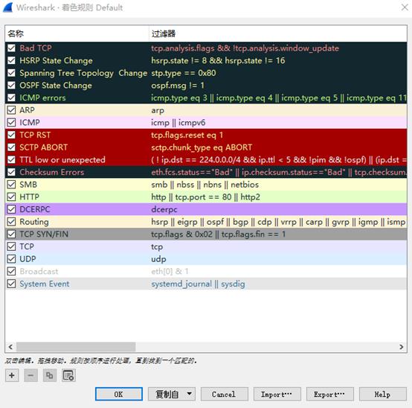
Task: Click the horizontal scrollbar thumb
Action: [x=76, y=347]
